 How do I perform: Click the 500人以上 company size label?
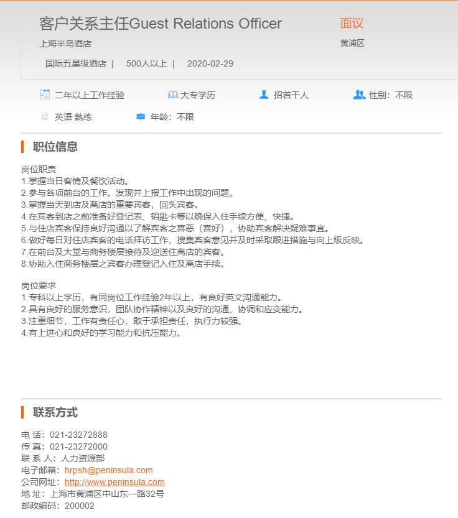[146, 63]
